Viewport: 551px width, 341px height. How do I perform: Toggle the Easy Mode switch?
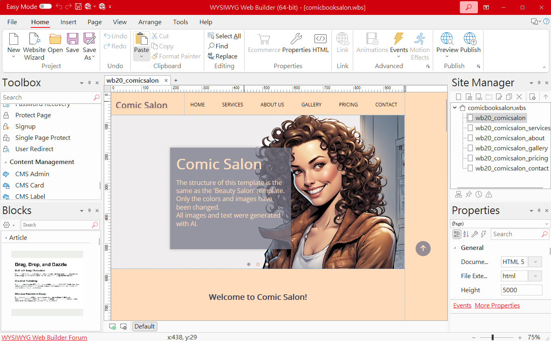click(x=45, y=6)
